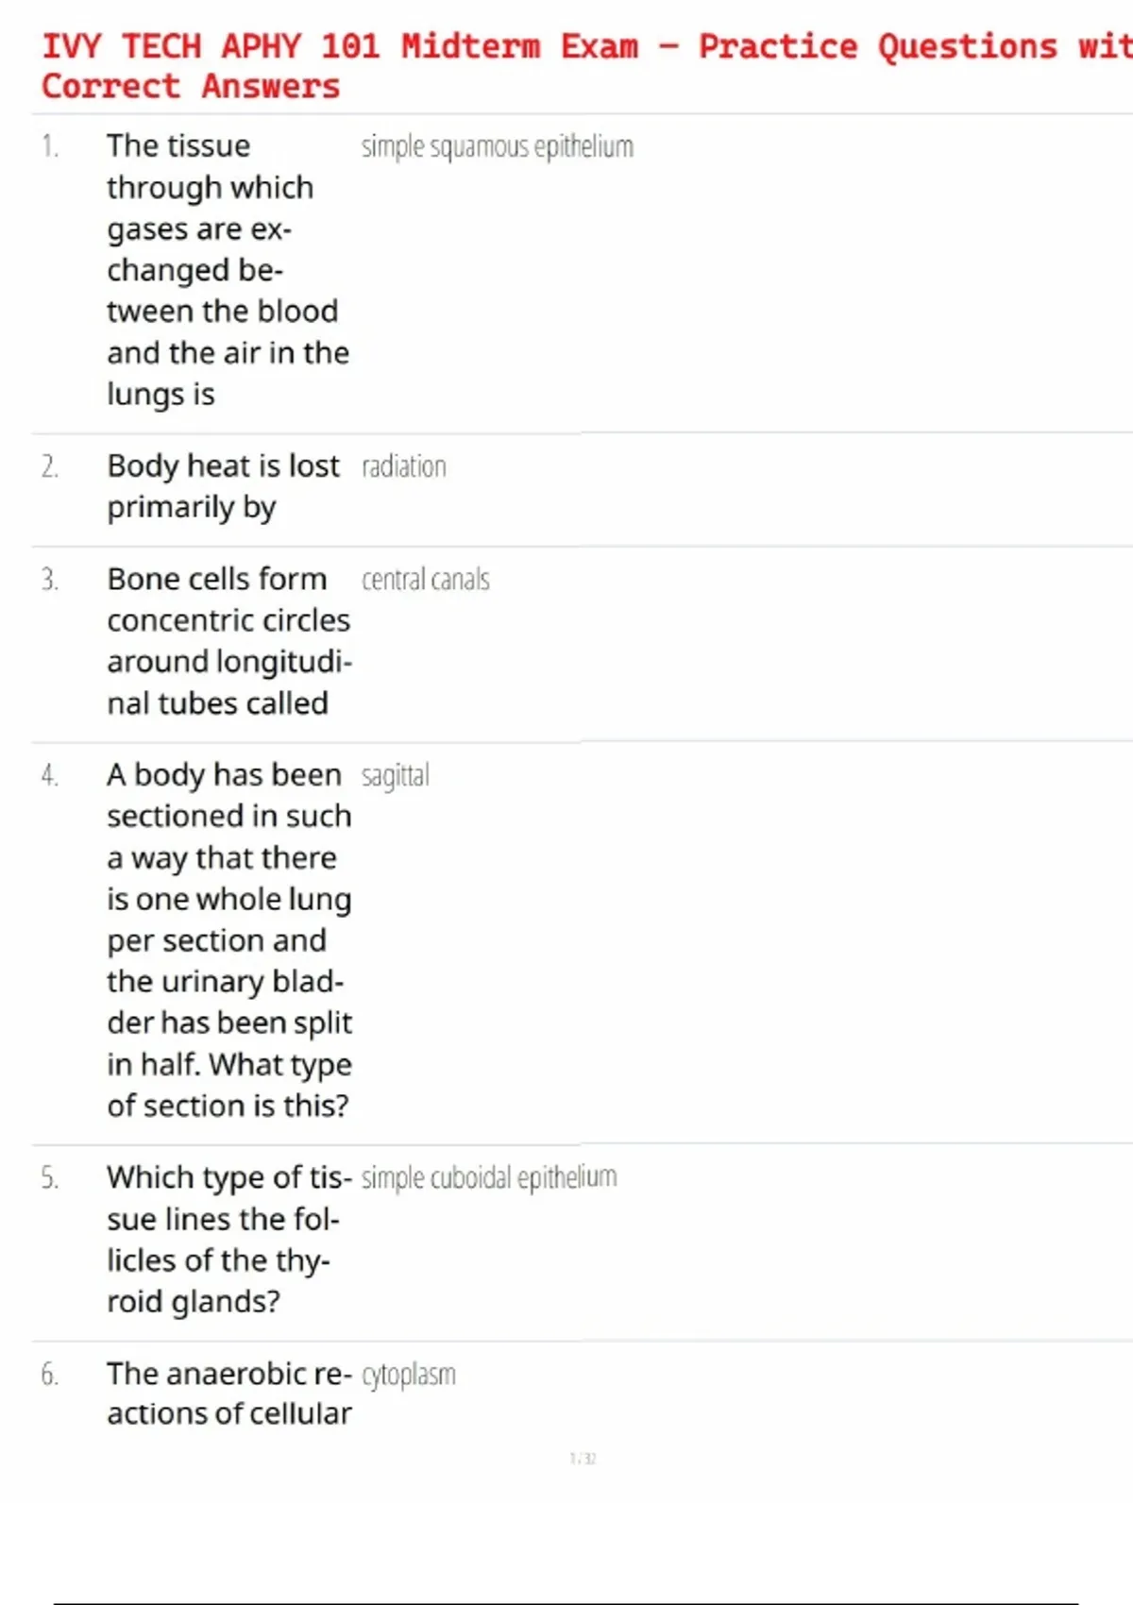1133x1605 pixels.
Task: Select the answer 'central canals'
Action: pos(425,580)
